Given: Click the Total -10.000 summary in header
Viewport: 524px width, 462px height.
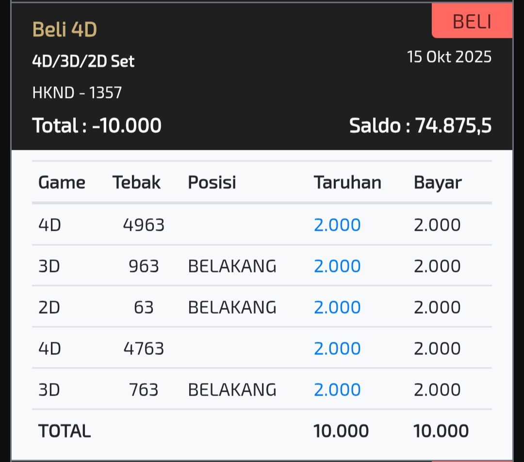Looking at the screenshot, I should 97,126.
